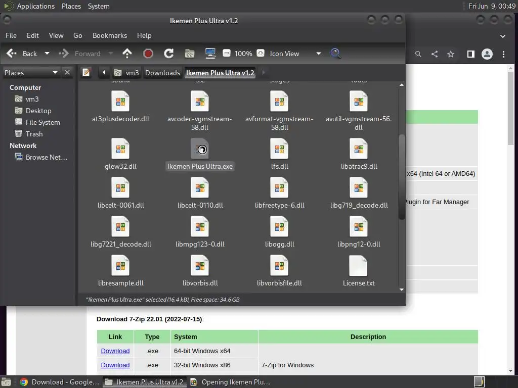Screen dimensions: 518x388
Task: Click the file view vertical scrollbar thumb
Action: pyautogui.click(x=401, y=177)
